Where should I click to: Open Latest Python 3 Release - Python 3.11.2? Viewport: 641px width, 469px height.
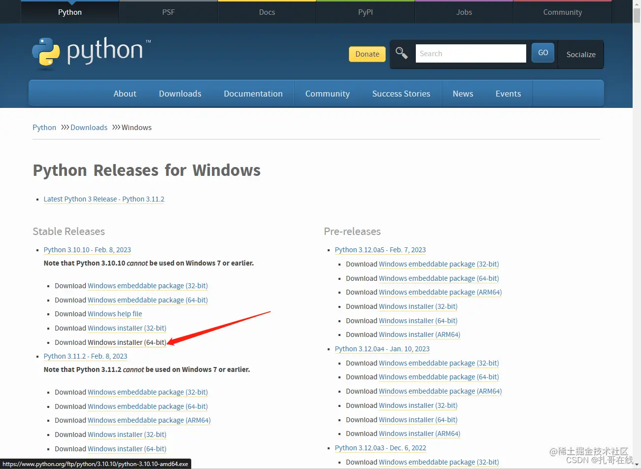[104, 199]
